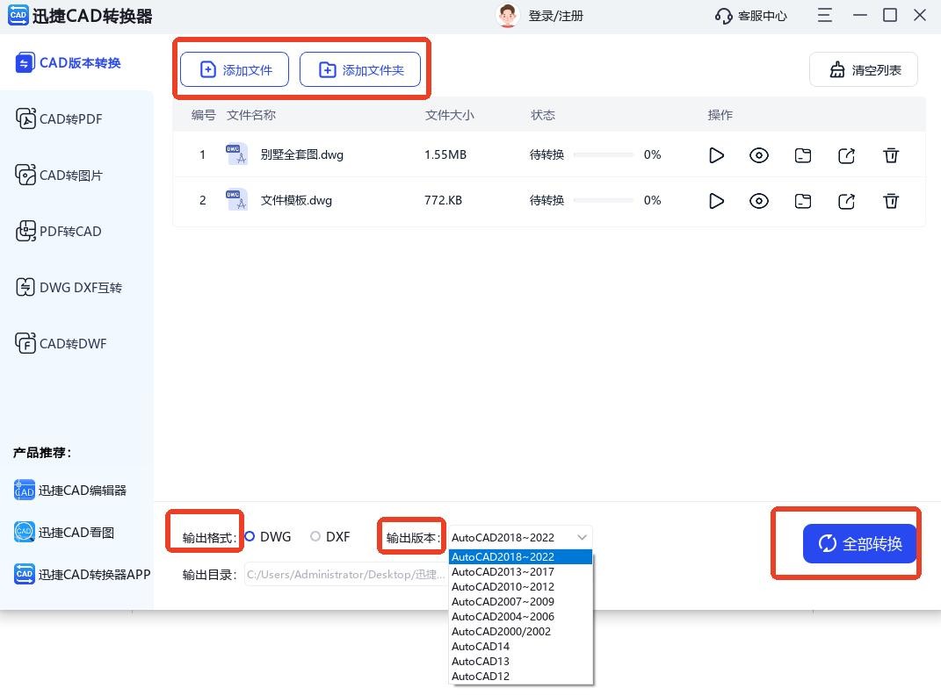941x695 pixels.
Task: Select DWG output format radio button
Action: tap(250, 536)
